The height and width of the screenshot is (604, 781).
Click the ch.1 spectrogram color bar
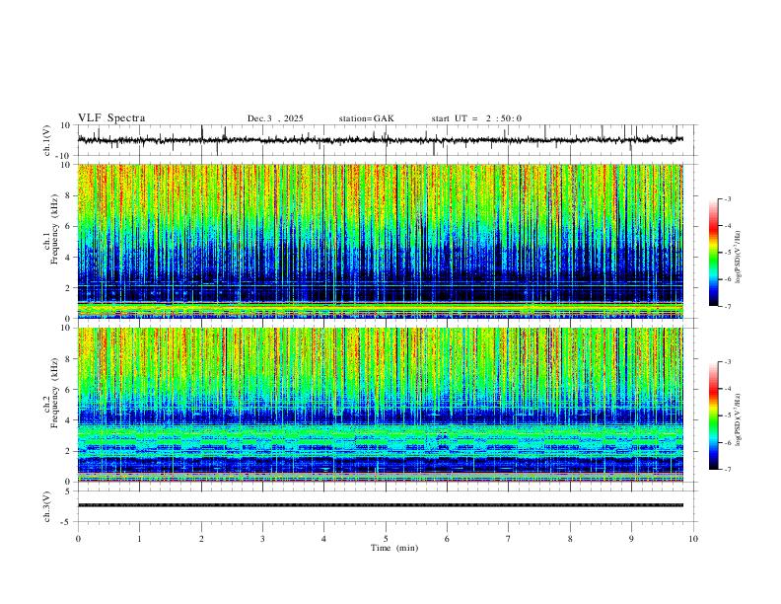[714, 253]
